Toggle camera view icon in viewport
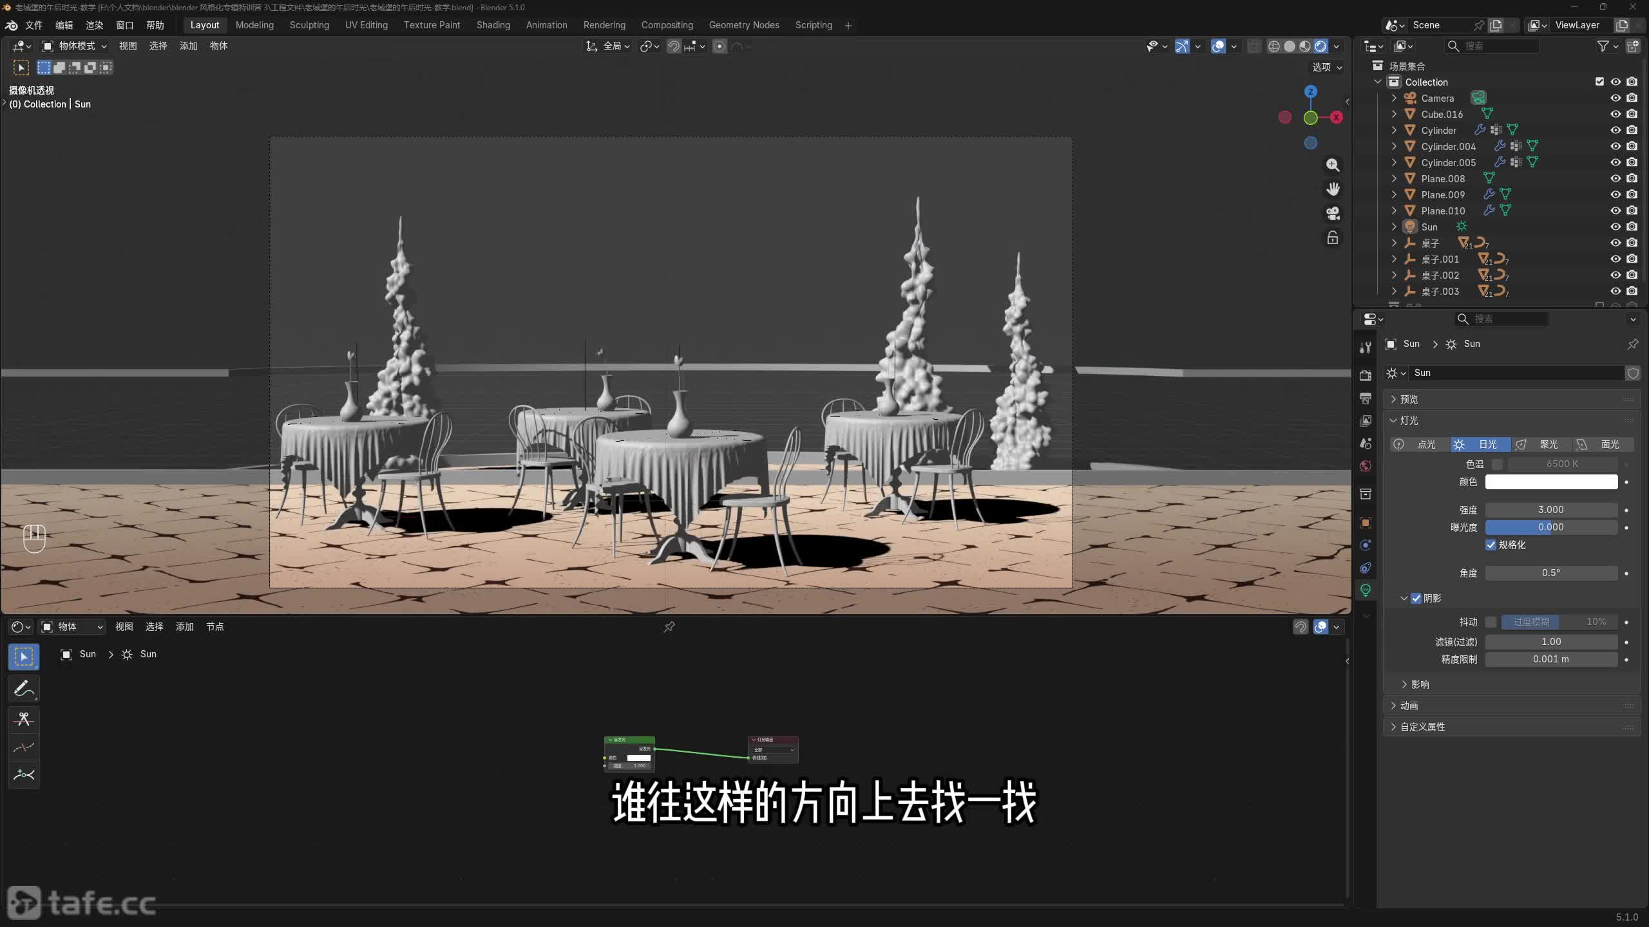 [1333, 213]
